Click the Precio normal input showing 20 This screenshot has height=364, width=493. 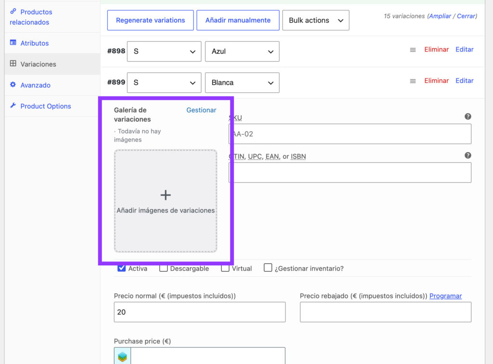click(200, 312)
